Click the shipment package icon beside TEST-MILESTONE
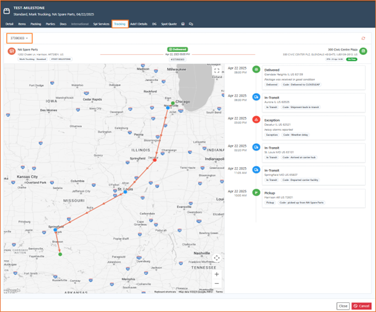 coord(7,11)
